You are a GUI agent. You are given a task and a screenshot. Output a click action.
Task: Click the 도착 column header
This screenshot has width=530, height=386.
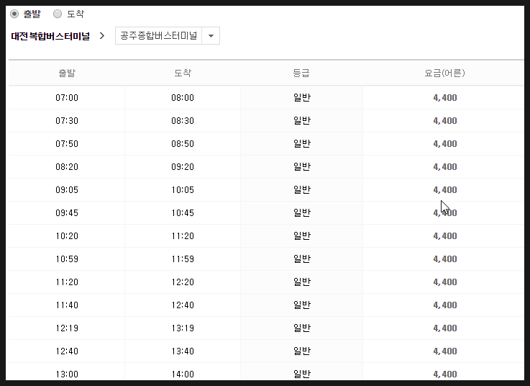[183, 73]
